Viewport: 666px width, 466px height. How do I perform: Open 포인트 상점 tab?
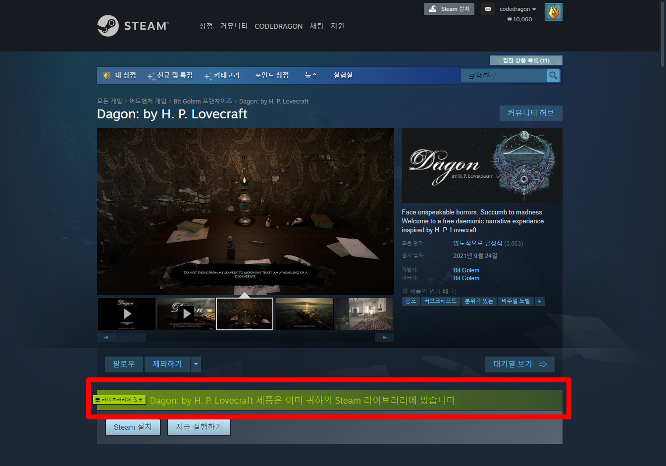click(272, 75)
